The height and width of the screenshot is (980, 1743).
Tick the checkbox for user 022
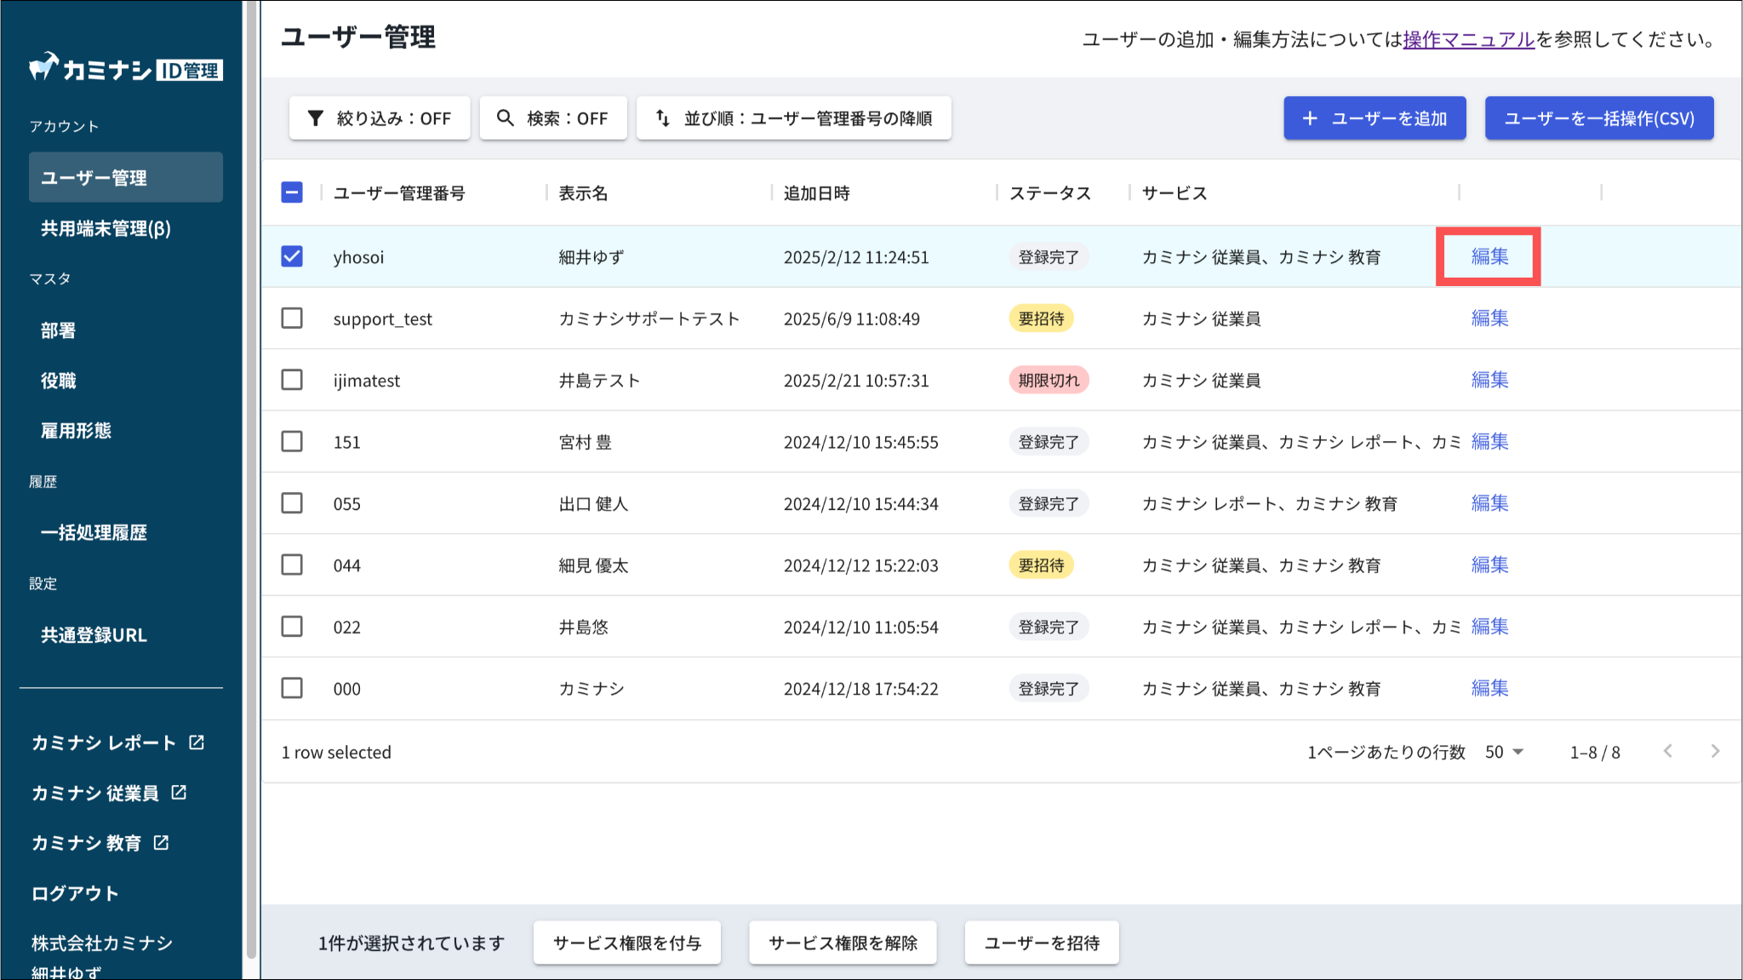(292, 627)
